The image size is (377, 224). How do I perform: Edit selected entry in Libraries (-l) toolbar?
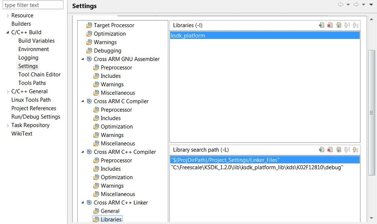pos(339,25)
